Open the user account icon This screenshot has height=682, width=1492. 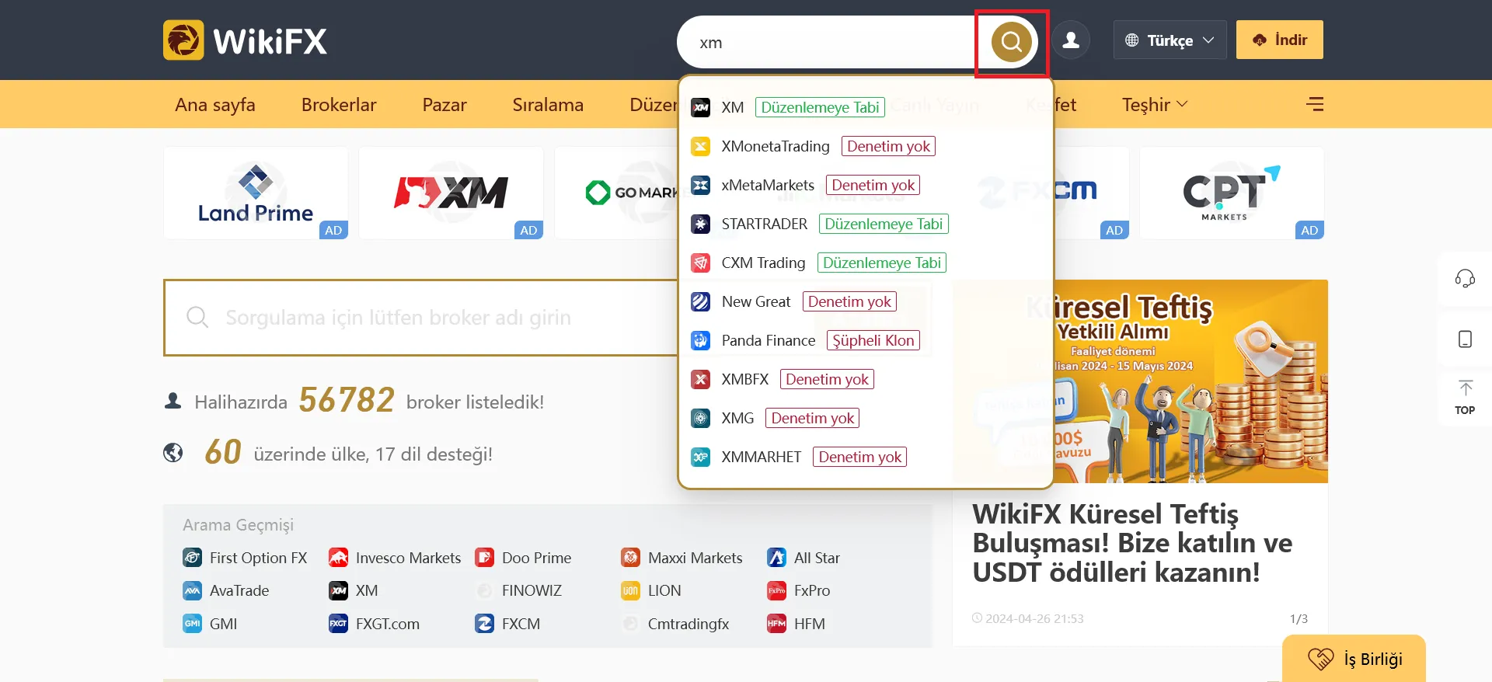1071,40
